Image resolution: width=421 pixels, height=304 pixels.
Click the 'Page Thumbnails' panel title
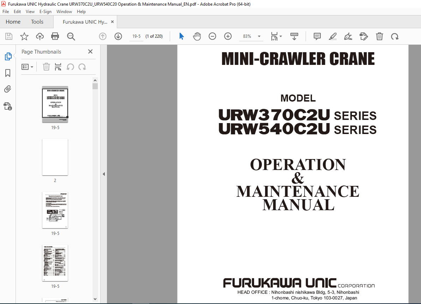pos(41,52)
